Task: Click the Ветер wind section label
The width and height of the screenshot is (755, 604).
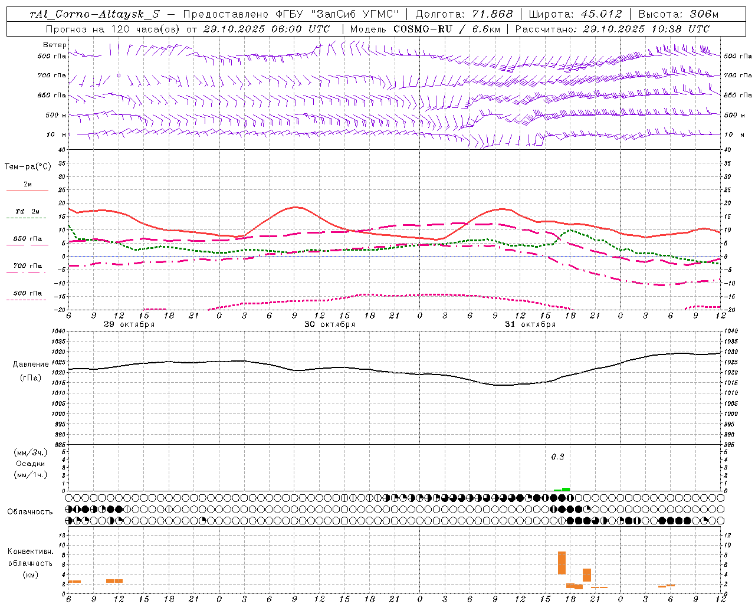Action: (x=54, y=45)
